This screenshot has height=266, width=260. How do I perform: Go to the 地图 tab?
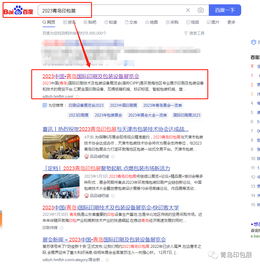152,22
